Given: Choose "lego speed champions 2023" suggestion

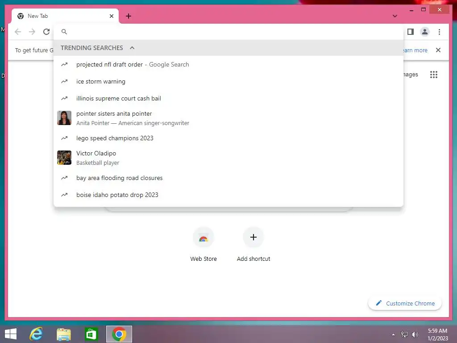Looking at the screenshot, I should point(228,138).
